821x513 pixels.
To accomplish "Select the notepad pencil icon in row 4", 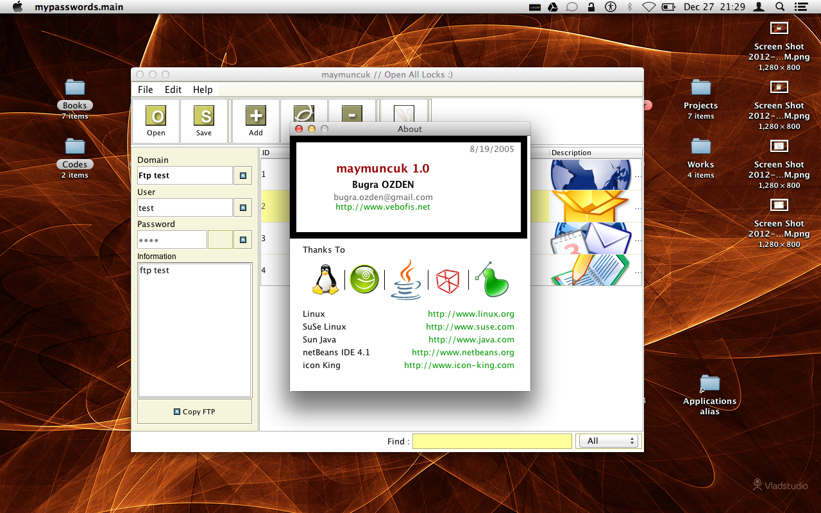I will pyautogui.click(x=591, y=270).
